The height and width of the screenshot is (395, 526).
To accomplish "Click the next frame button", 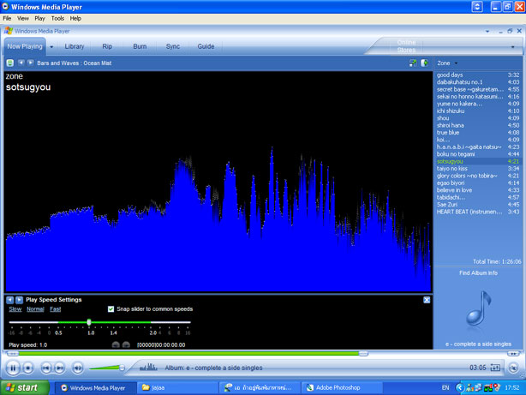I will coord(126,344).
